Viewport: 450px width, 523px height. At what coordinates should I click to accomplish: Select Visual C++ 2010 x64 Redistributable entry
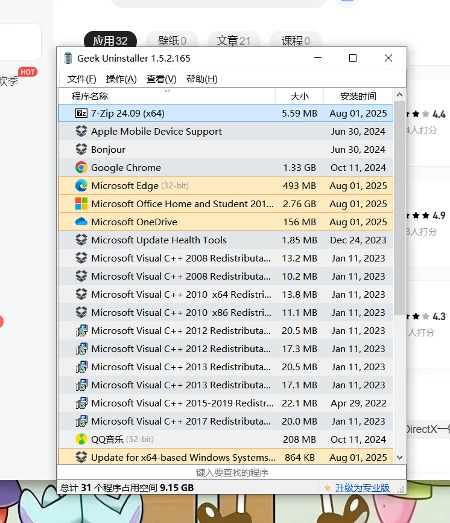(226, 294)
